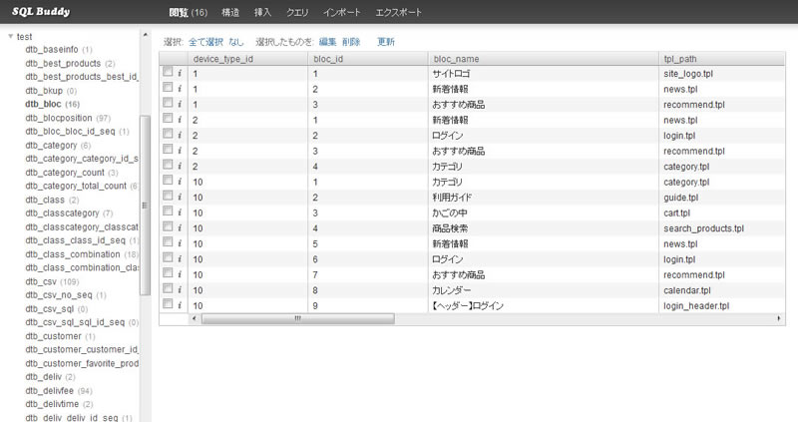Viewport: 798px width, 422px height.
Task: Click the 全て選択 link
Action: pyautogui.click(x=205, y=42)
